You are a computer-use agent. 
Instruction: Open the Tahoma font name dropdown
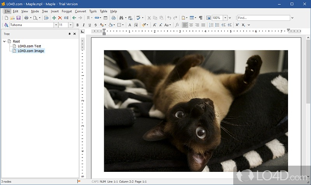pos(55,25)
